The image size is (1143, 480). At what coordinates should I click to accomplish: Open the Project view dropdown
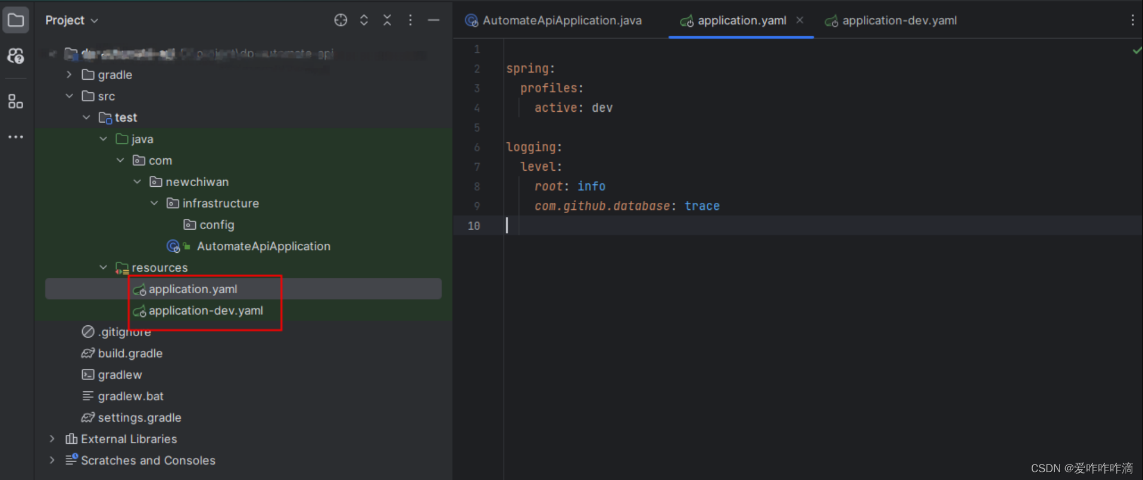(71, 20)
